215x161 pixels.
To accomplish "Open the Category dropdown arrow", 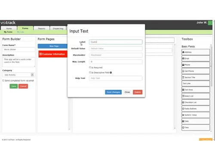I will coord(32,75).
